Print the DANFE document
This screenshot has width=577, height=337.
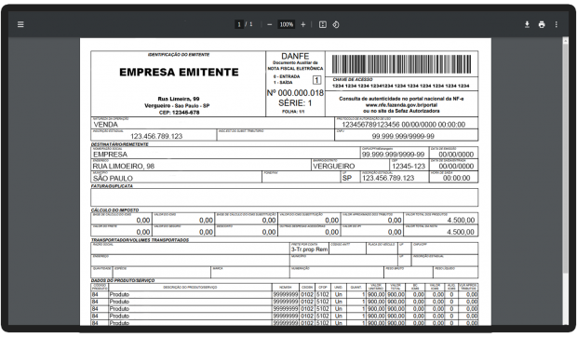542,24
